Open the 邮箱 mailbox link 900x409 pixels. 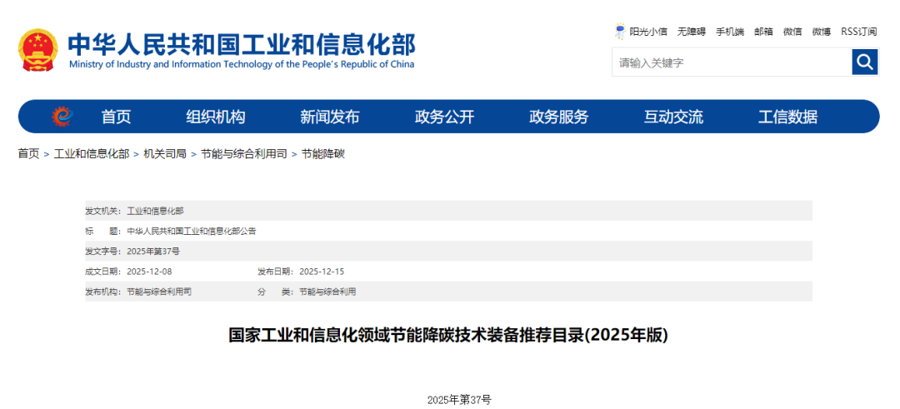click(763, 32)
